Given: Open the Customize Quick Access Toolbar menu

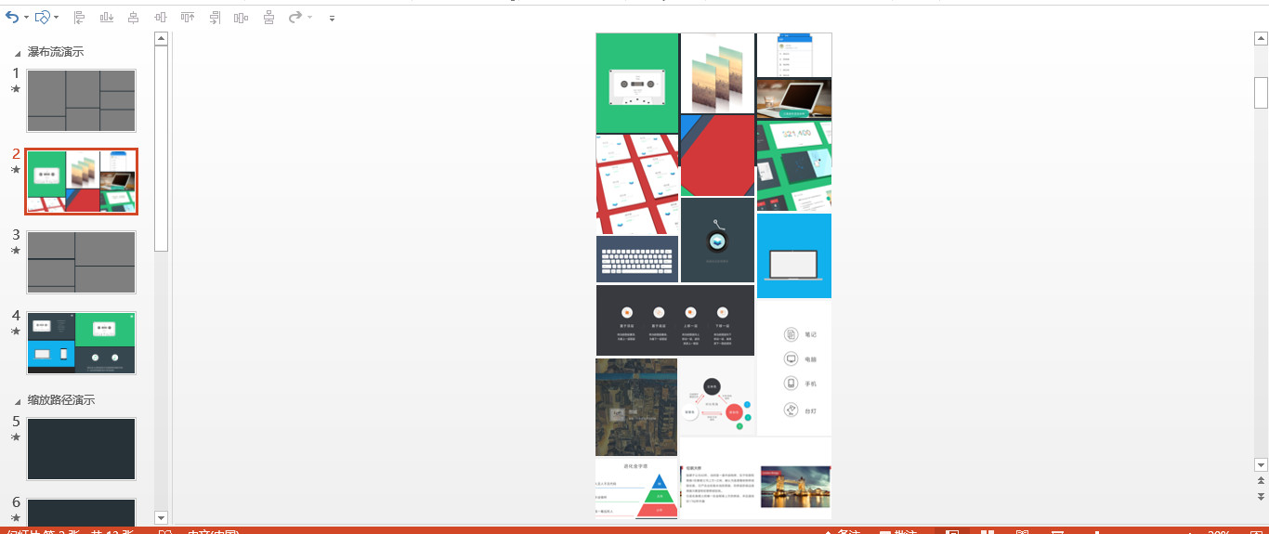Looking at the screenshot, I should pyautogui.click(x=332, y=18).
